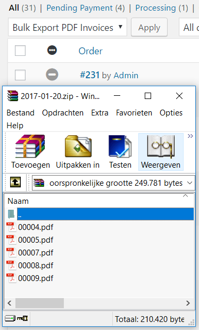Click the Toevoegen archive icon

[x=30, y=146]
